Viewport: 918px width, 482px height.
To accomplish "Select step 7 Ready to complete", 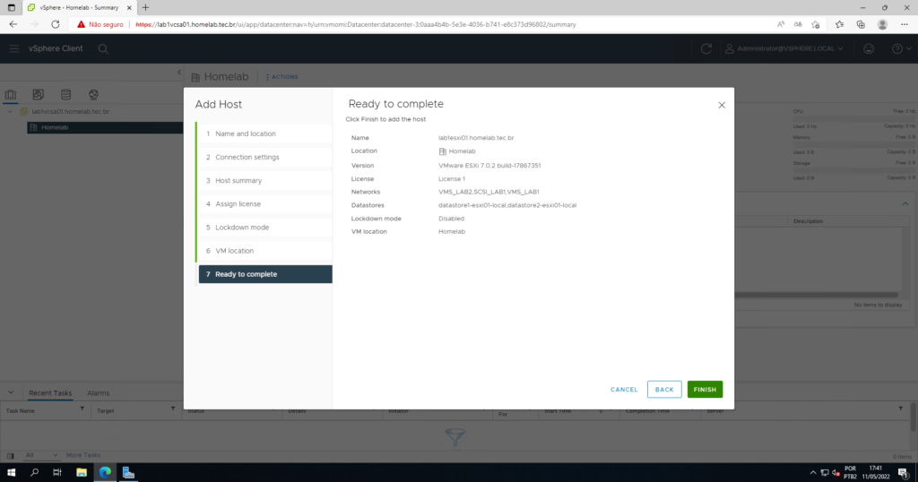I will (x=265, y=274).
